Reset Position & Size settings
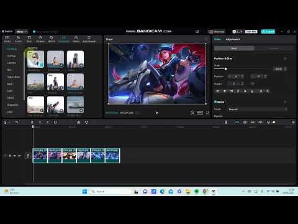 [x=285, y=58]
